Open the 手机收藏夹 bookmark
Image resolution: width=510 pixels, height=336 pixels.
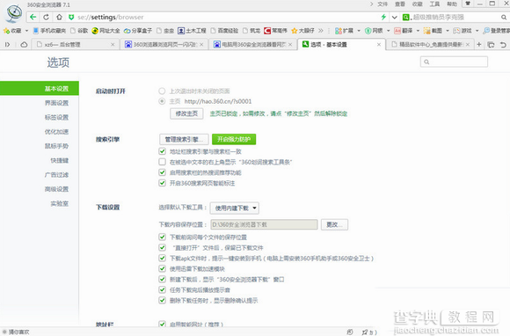pyautogui.click(x=49, y=31)
